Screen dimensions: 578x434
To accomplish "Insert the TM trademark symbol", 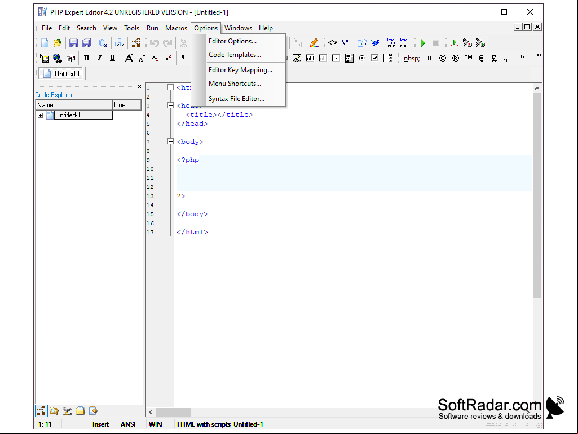I will [469, 58].
